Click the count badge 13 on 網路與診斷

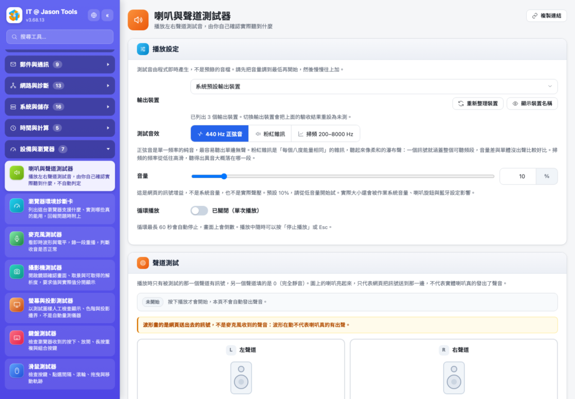[x=58, y=86]
